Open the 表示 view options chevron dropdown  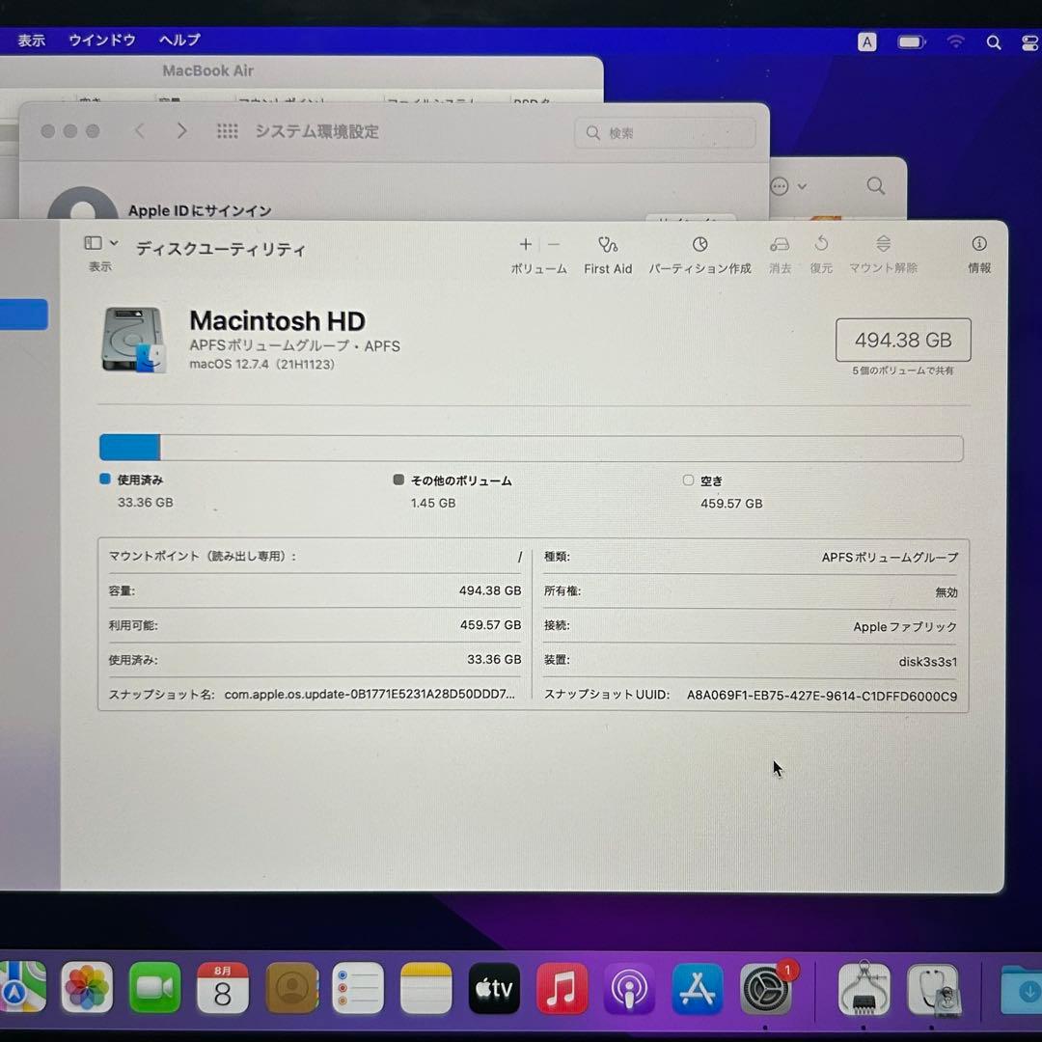(x=115, y=243)
